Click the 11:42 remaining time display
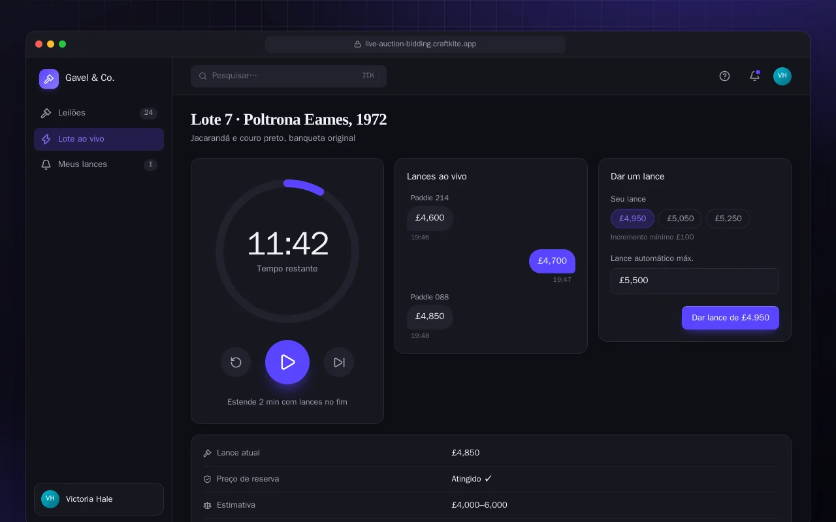Image resolution: width=836 pixels, height=522 pixels. [287, 244]
